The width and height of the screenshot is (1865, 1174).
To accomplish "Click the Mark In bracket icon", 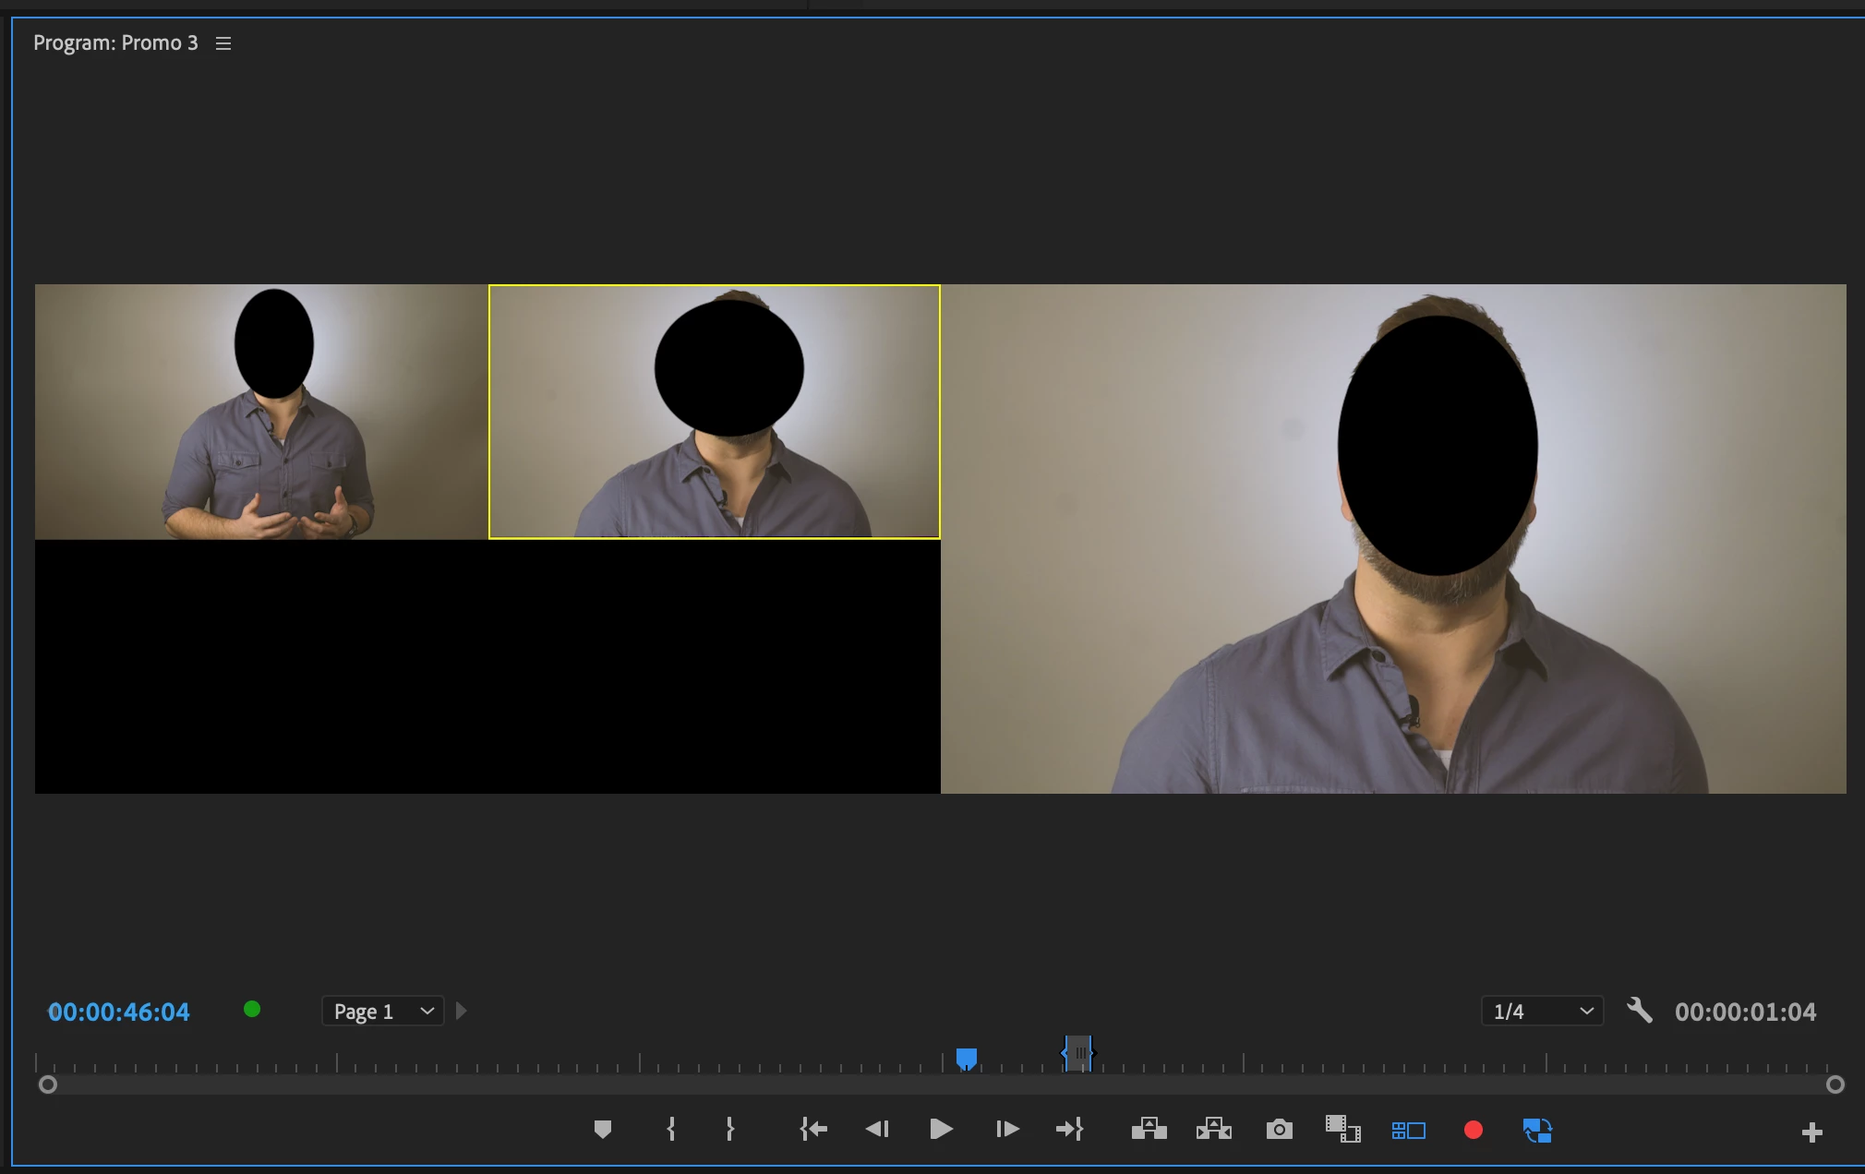I will [x=671, y=1129].
